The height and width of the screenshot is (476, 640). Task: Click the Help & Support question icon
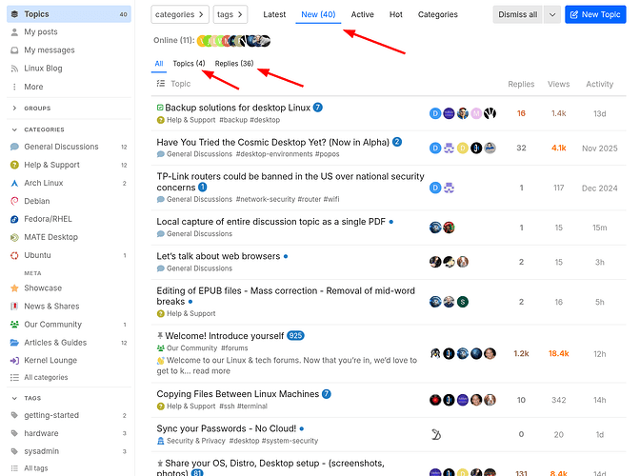14,165
